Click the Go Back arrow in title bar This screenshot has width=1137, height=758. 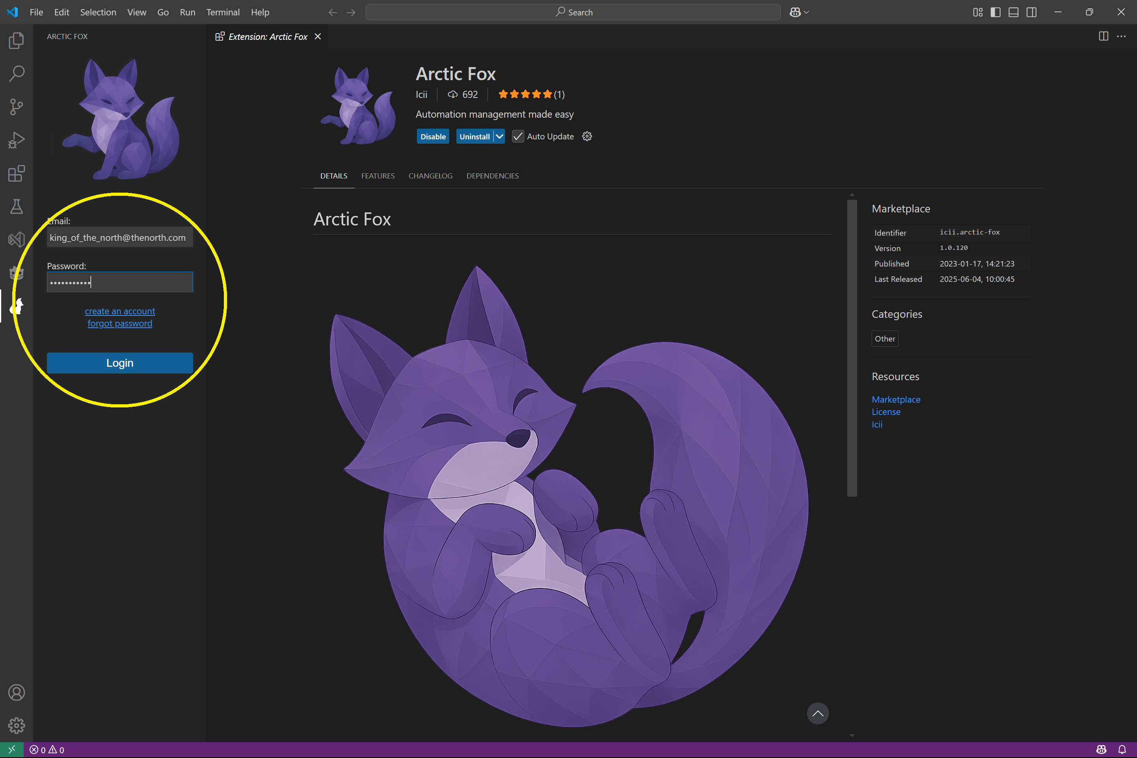pos(332,12)
